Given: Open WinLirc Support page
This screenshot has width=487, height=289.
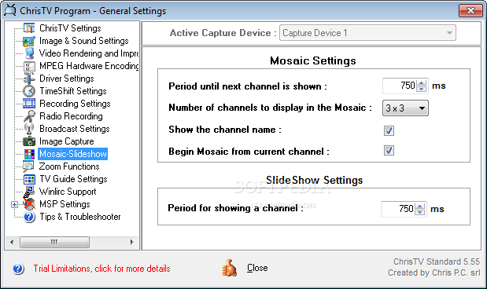Looking at the screenshot, I should pyautogui.click(x=68, y=192).
